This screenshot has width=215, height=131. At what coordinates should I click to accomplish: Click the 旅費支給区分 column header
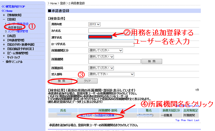coord(171,111)
